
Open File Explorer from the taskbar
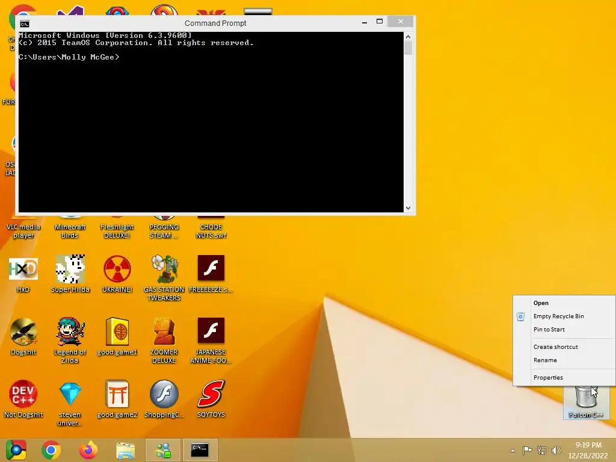click(x=125, y=450)
